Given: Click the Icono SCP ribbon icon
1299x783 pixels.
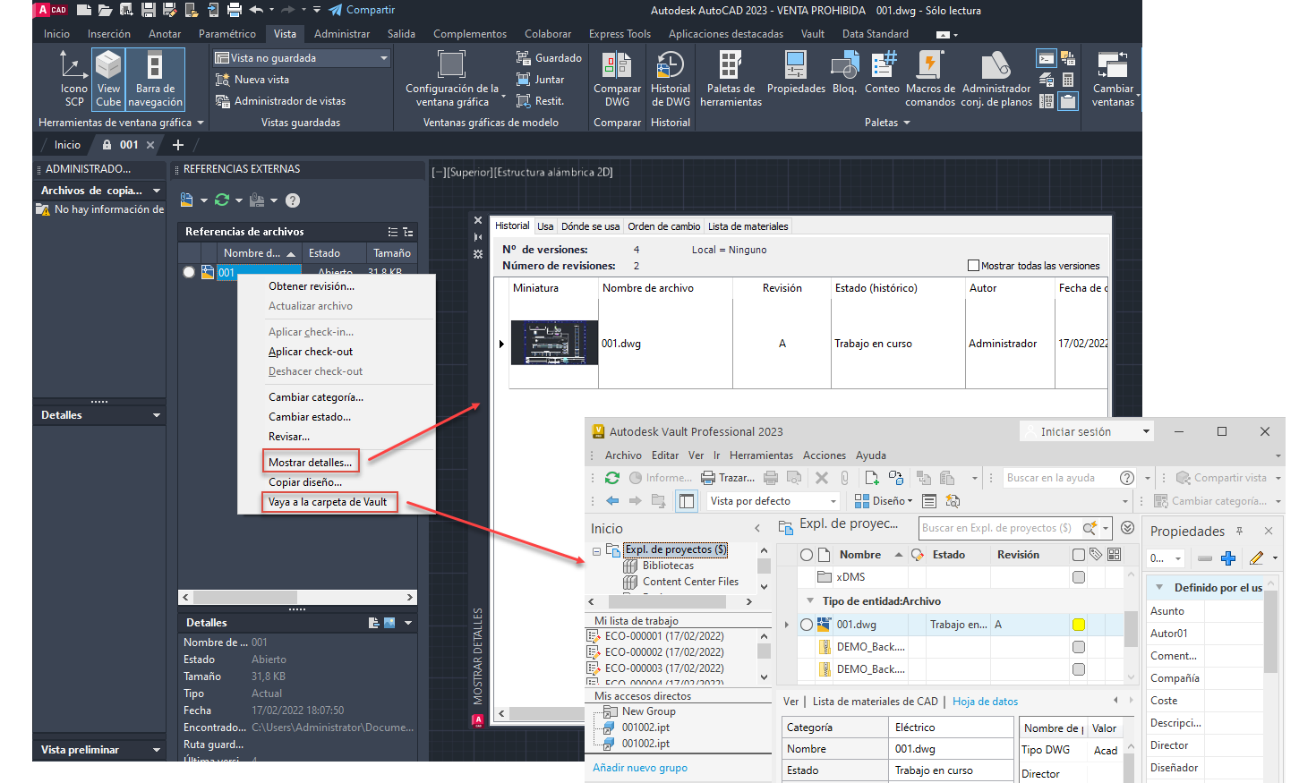Looking at the screenshot, I should (73, 79).
